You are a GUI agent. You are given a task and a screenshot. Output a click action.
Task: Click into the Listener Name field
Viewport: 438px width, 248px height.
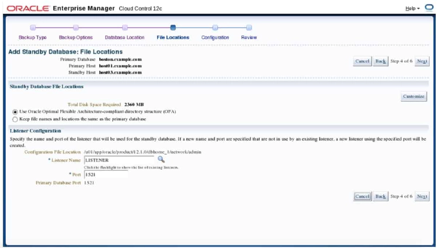(119, 160)
